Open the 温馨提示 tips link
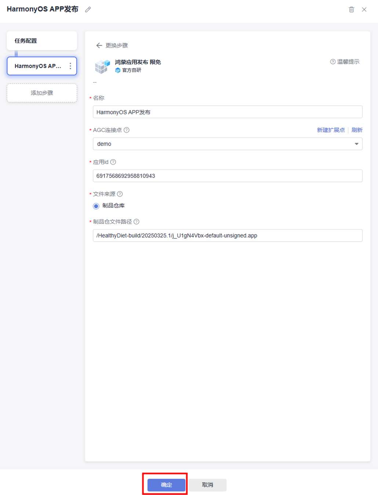 coord(345,62)
